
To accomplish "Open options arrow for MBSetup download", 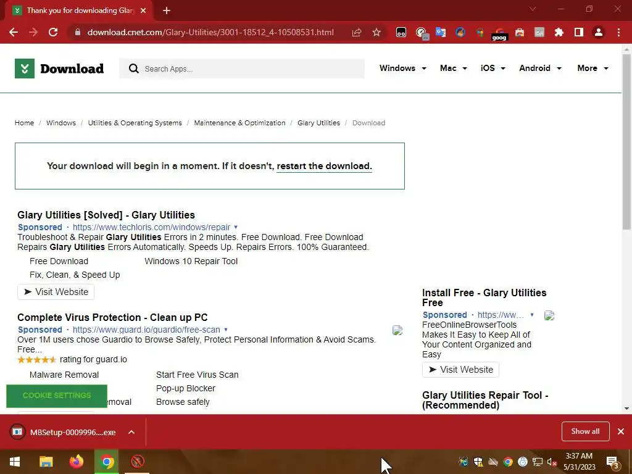I will point(131,432).
